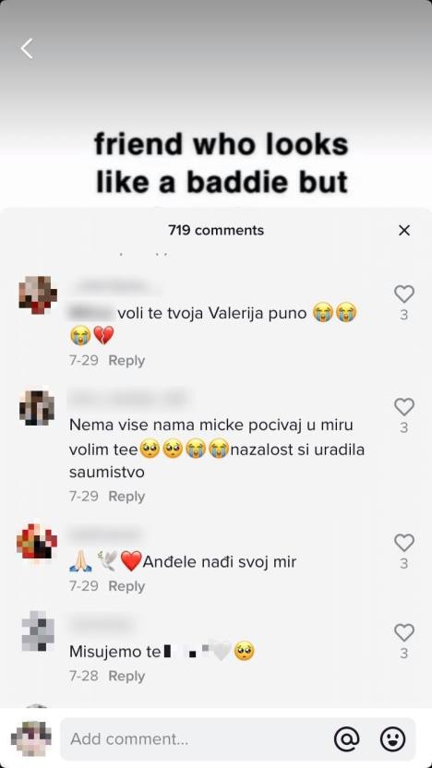
Task: Reply to the "Misujemo te" comment
Action: (126, 676)
